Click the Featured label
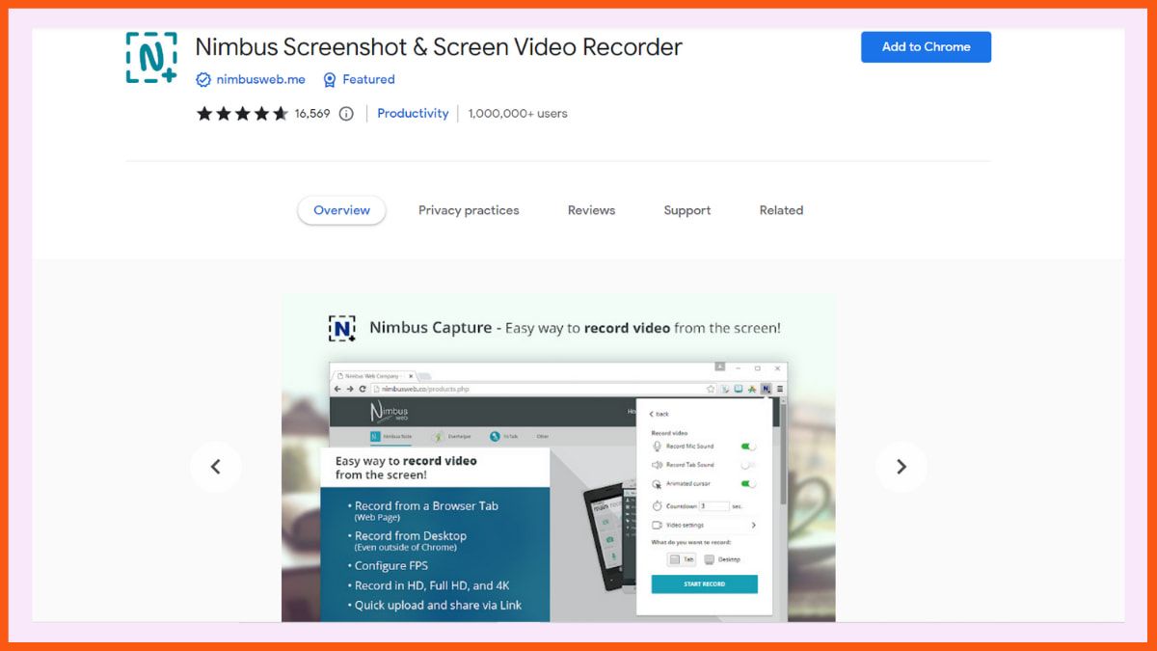The image size is (1157, 651). click(x=368, y=80)
